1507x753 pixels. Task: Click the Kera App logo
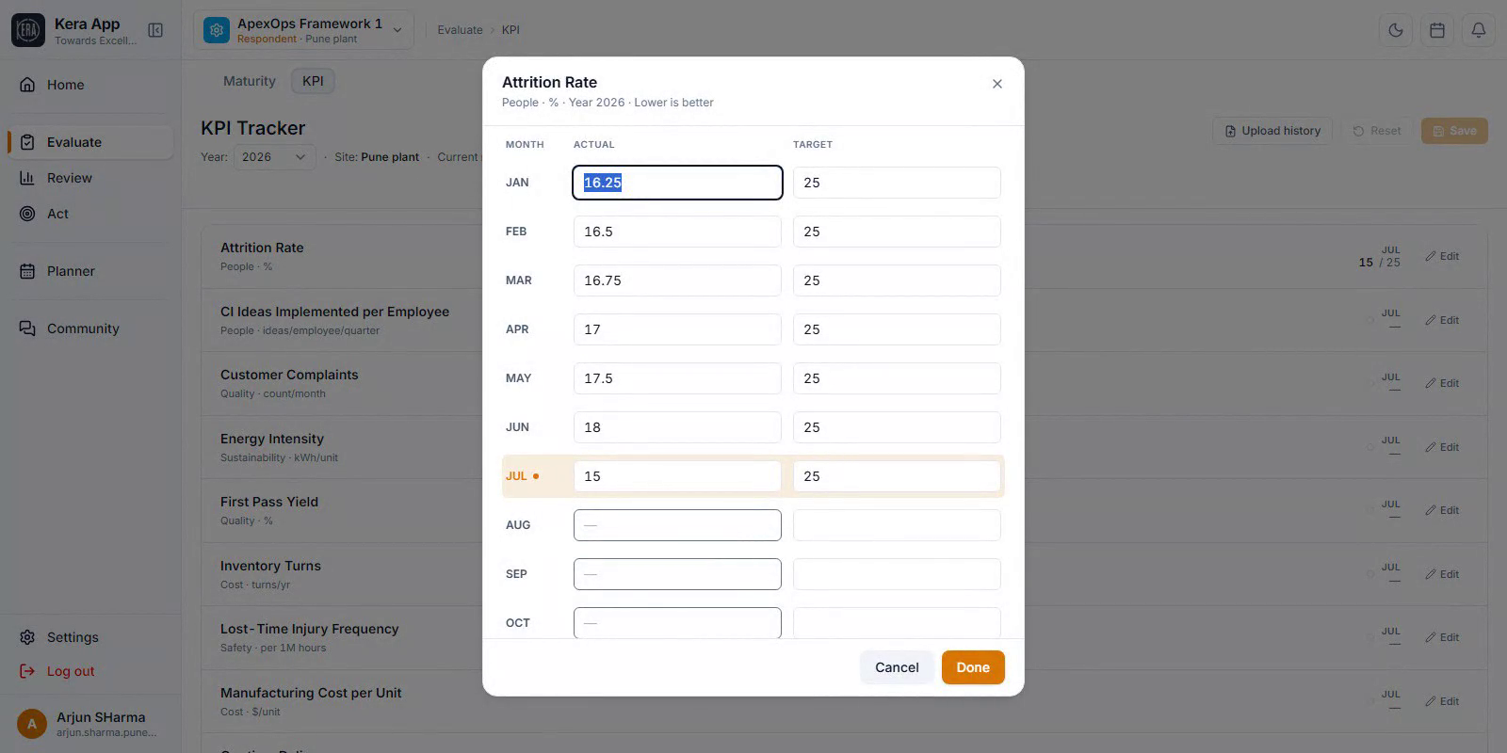coord(28,30)
